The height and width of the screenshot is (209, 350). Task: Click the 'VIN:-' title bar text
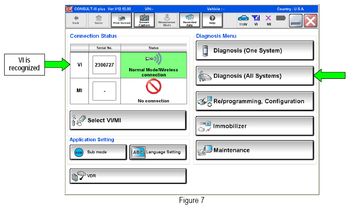tap(149, 9)
